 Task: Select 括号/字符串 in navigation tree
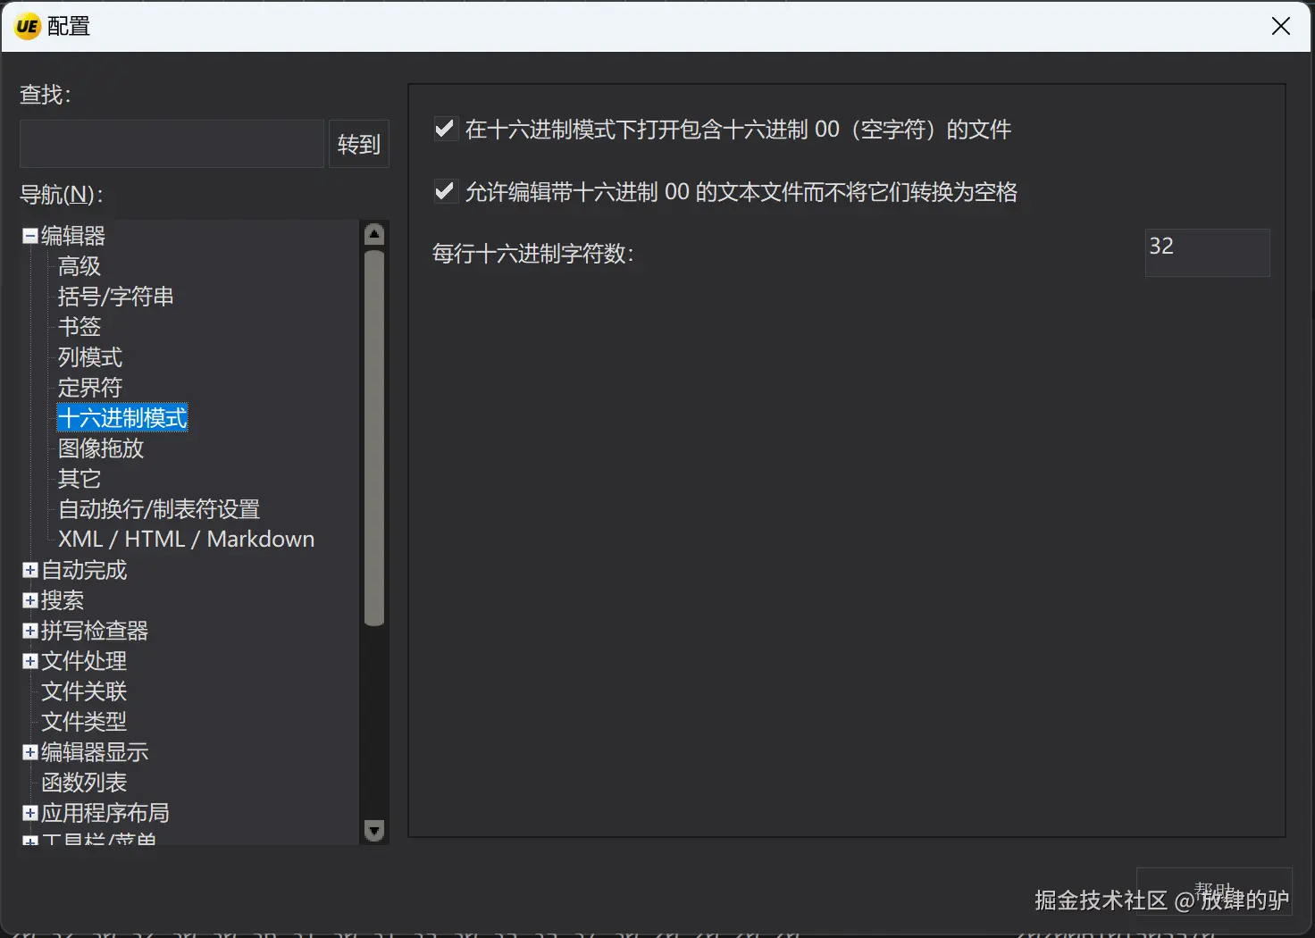116,297
